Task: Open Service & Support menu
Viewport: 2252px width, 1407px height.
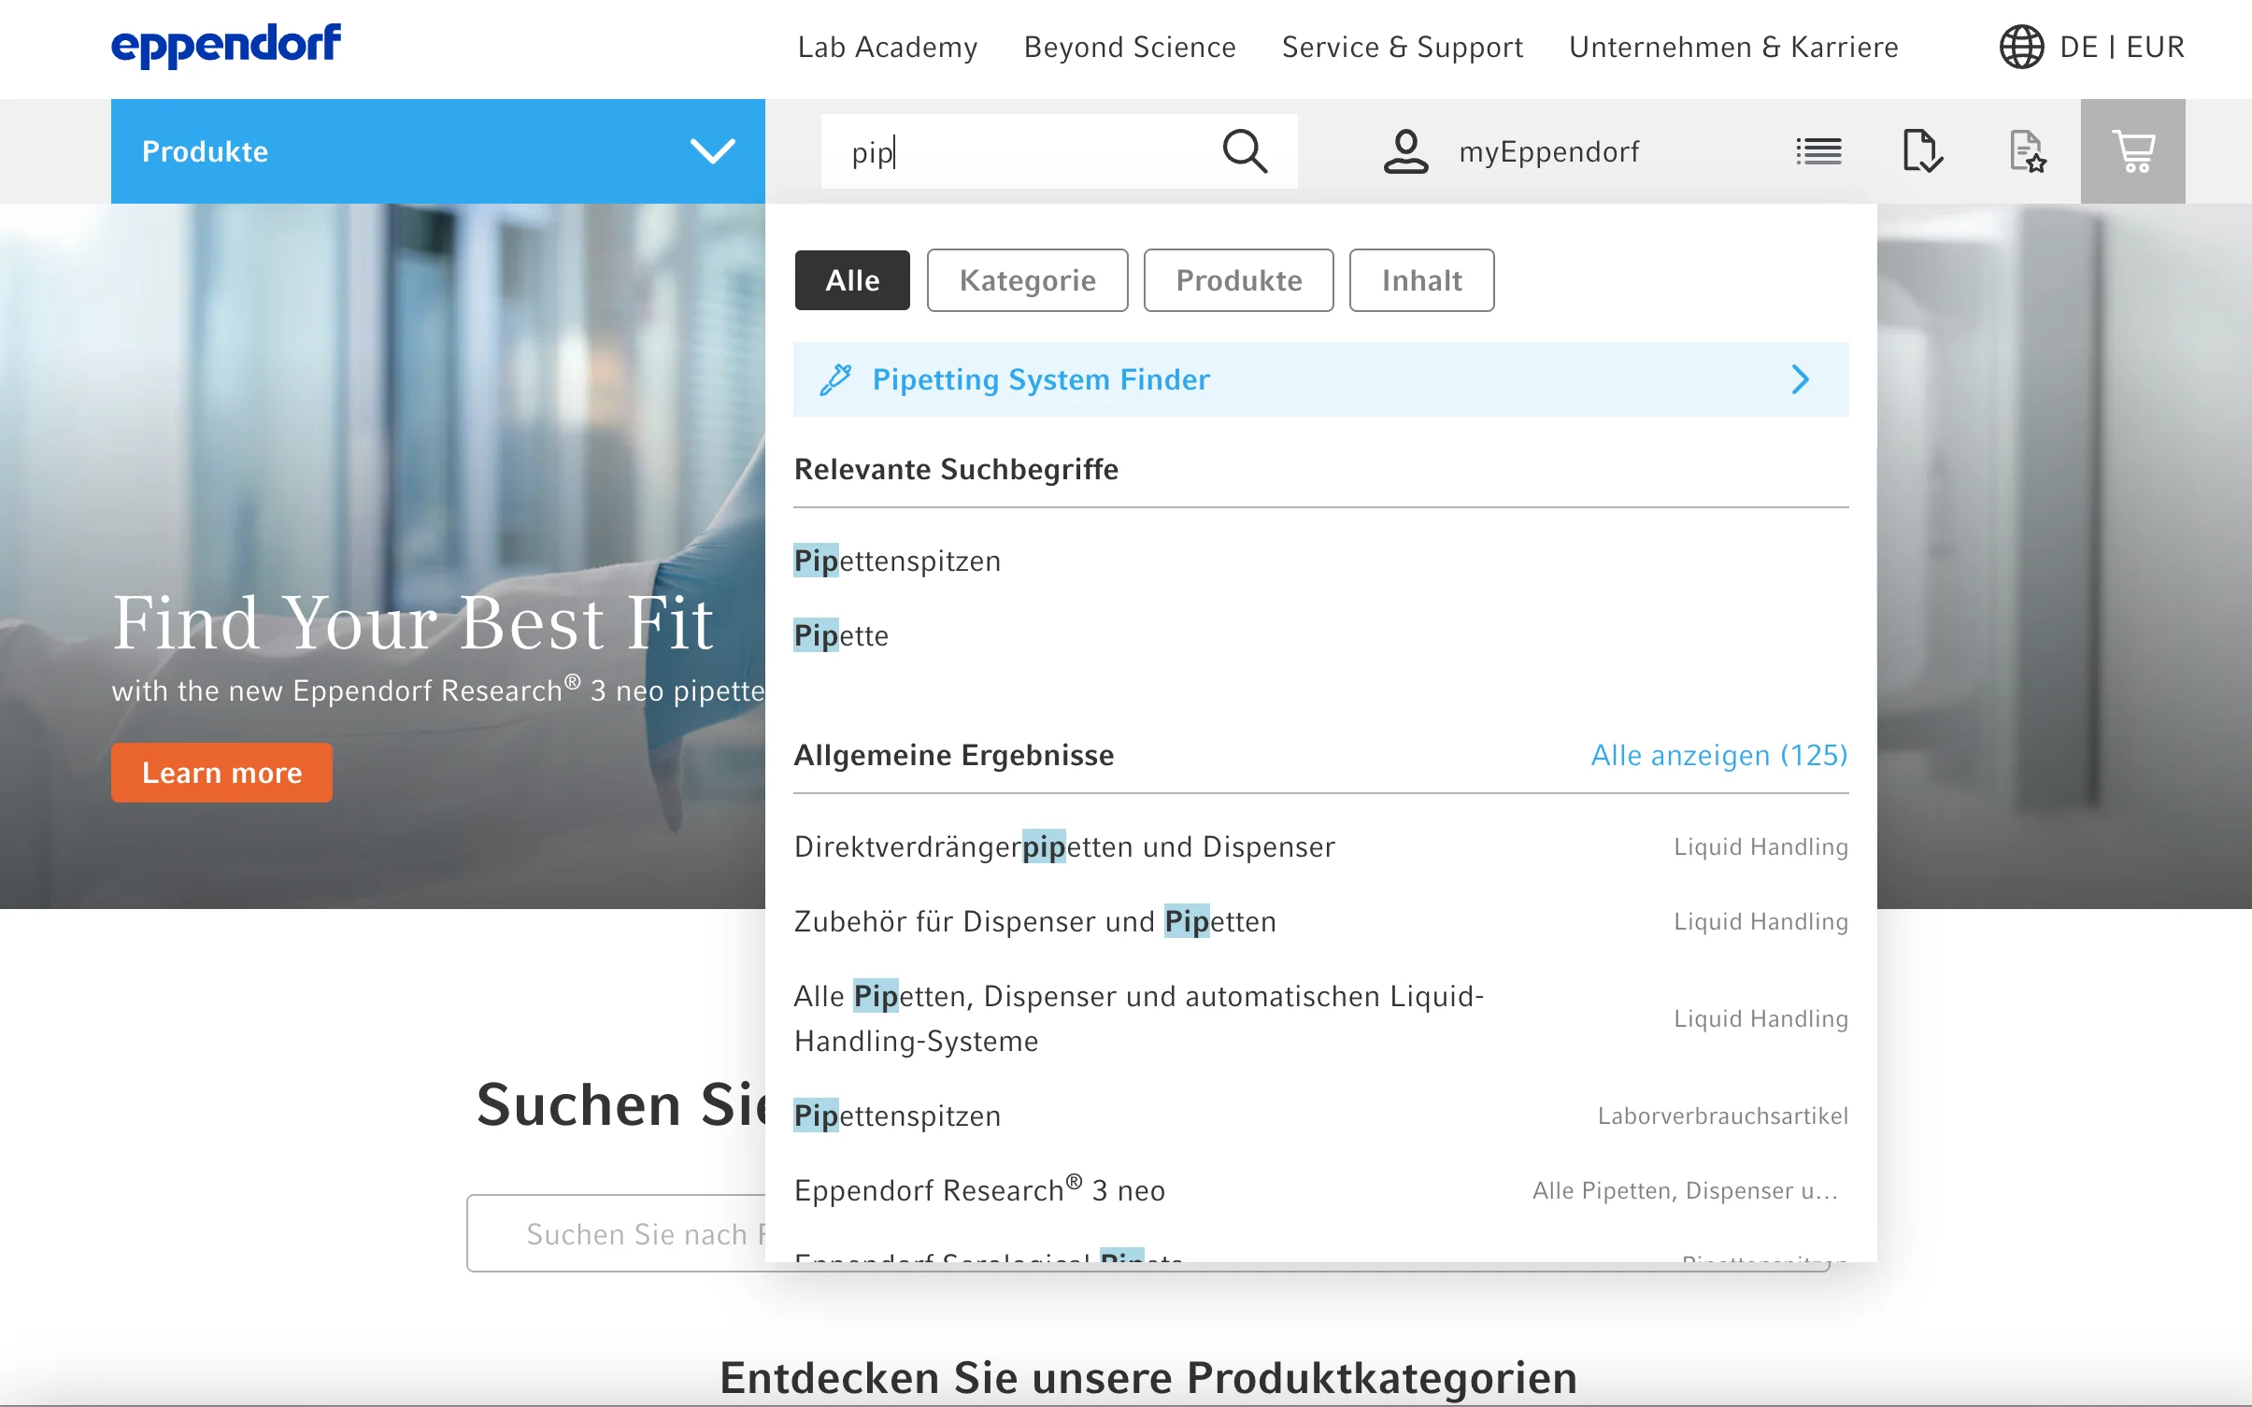Action: 1403,47
